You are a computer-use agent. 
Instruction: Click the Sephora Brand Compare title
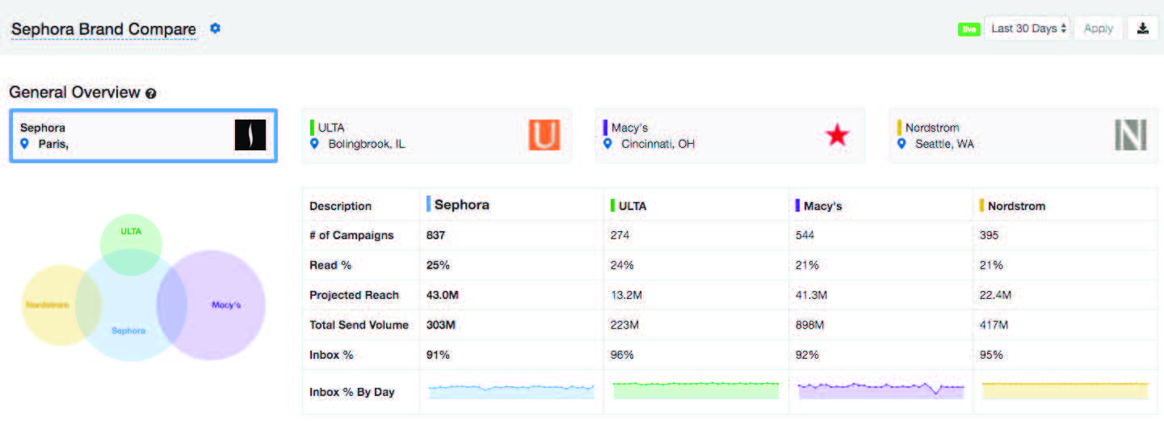click(x=103, y=29)
